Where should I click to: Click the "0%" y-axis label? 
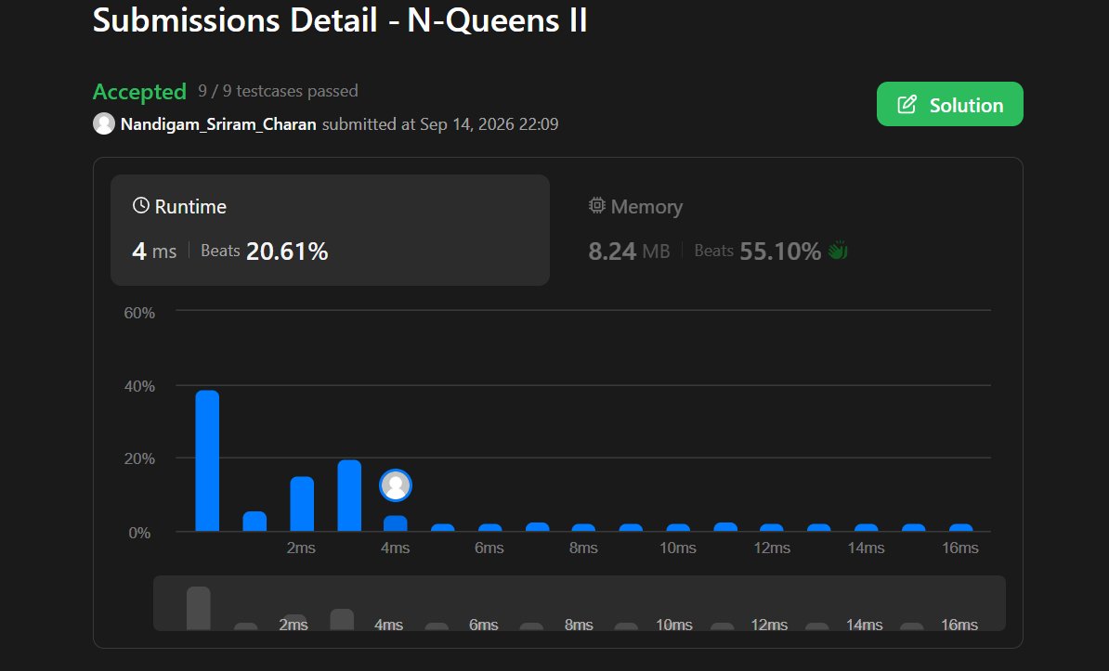click(139, 533)
